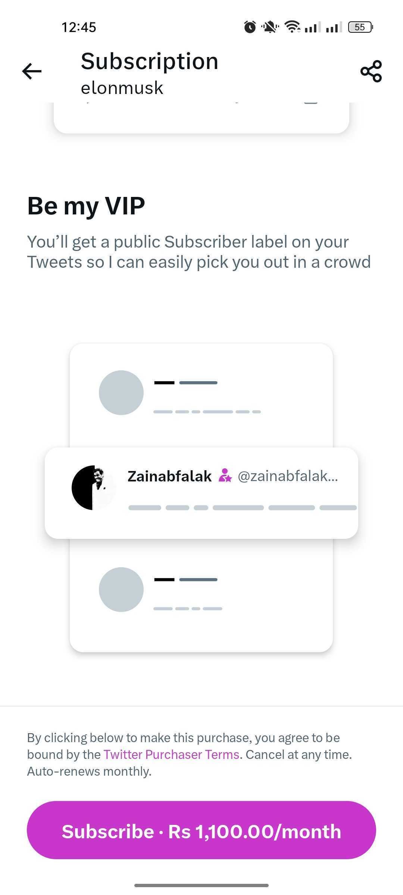Tap the Zainabfalak profile picture
Image resolution: width=403 pixels, height=895 pixels.
[x=94, y=487]
